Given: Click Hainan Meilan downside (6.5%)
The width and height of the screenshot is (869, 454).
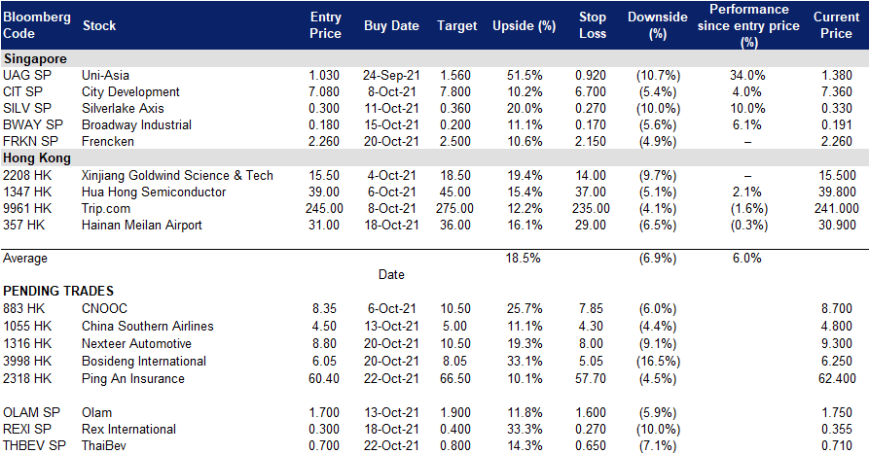Looking at the screenshot, I should 657,226.
